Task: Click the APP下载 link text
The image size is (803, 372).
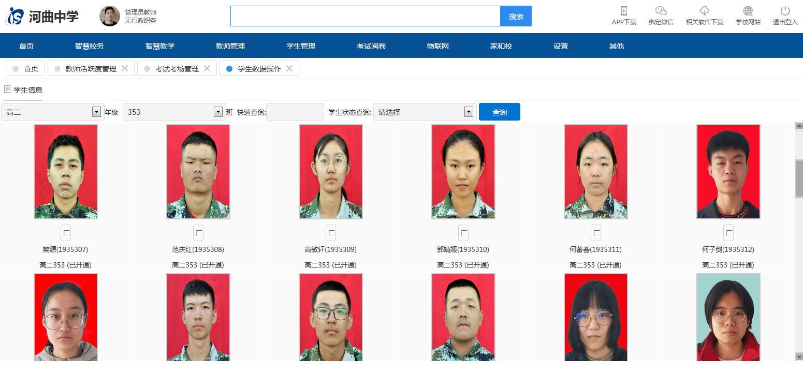Action: [624, 22]
